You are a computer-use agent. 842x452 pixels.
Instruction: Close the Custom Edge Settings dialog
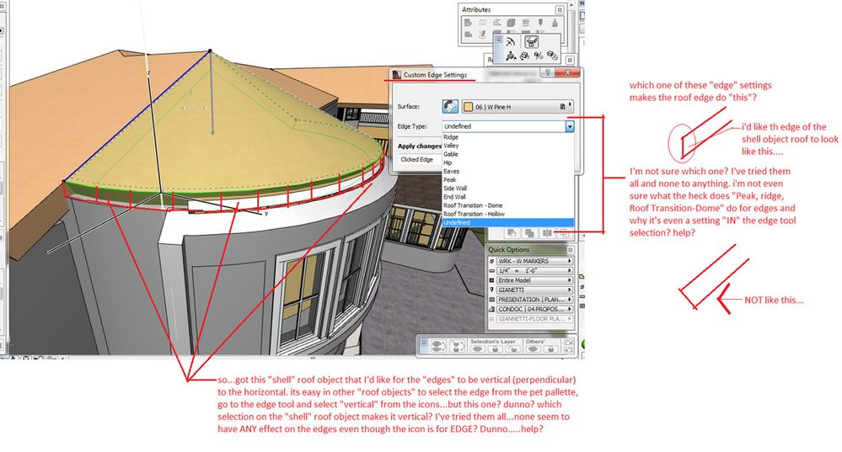tap(567, 73)
